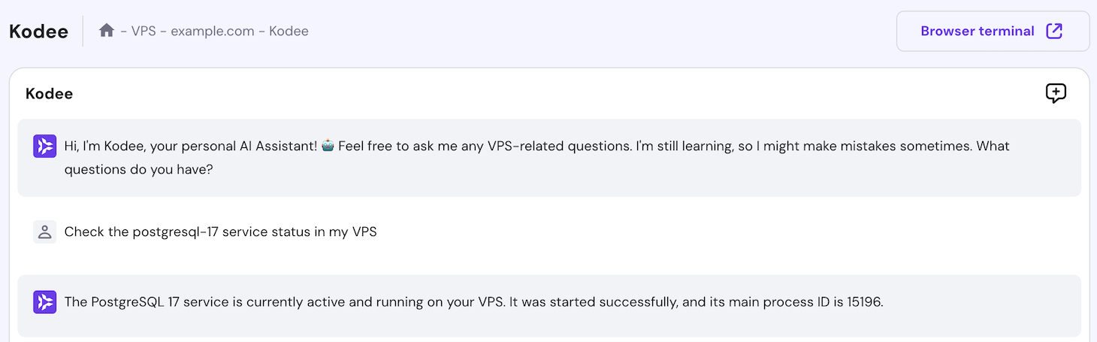Screen dimensions: 1097x342
Task: Click the user avatar icon beside the postgresql question
Action: click(x=45, y=232)
